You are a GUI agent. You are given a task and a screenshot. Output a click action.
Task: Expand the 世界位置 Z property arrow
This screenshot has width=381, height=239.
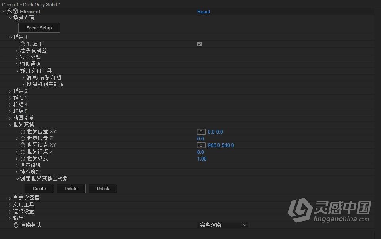pos(17,138)
